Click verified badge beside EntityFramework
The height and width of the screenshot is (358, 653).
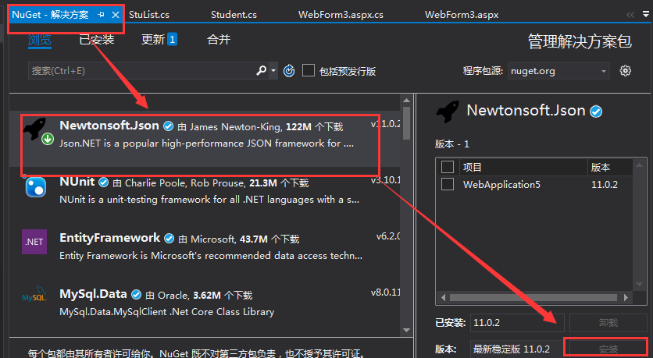169,238
